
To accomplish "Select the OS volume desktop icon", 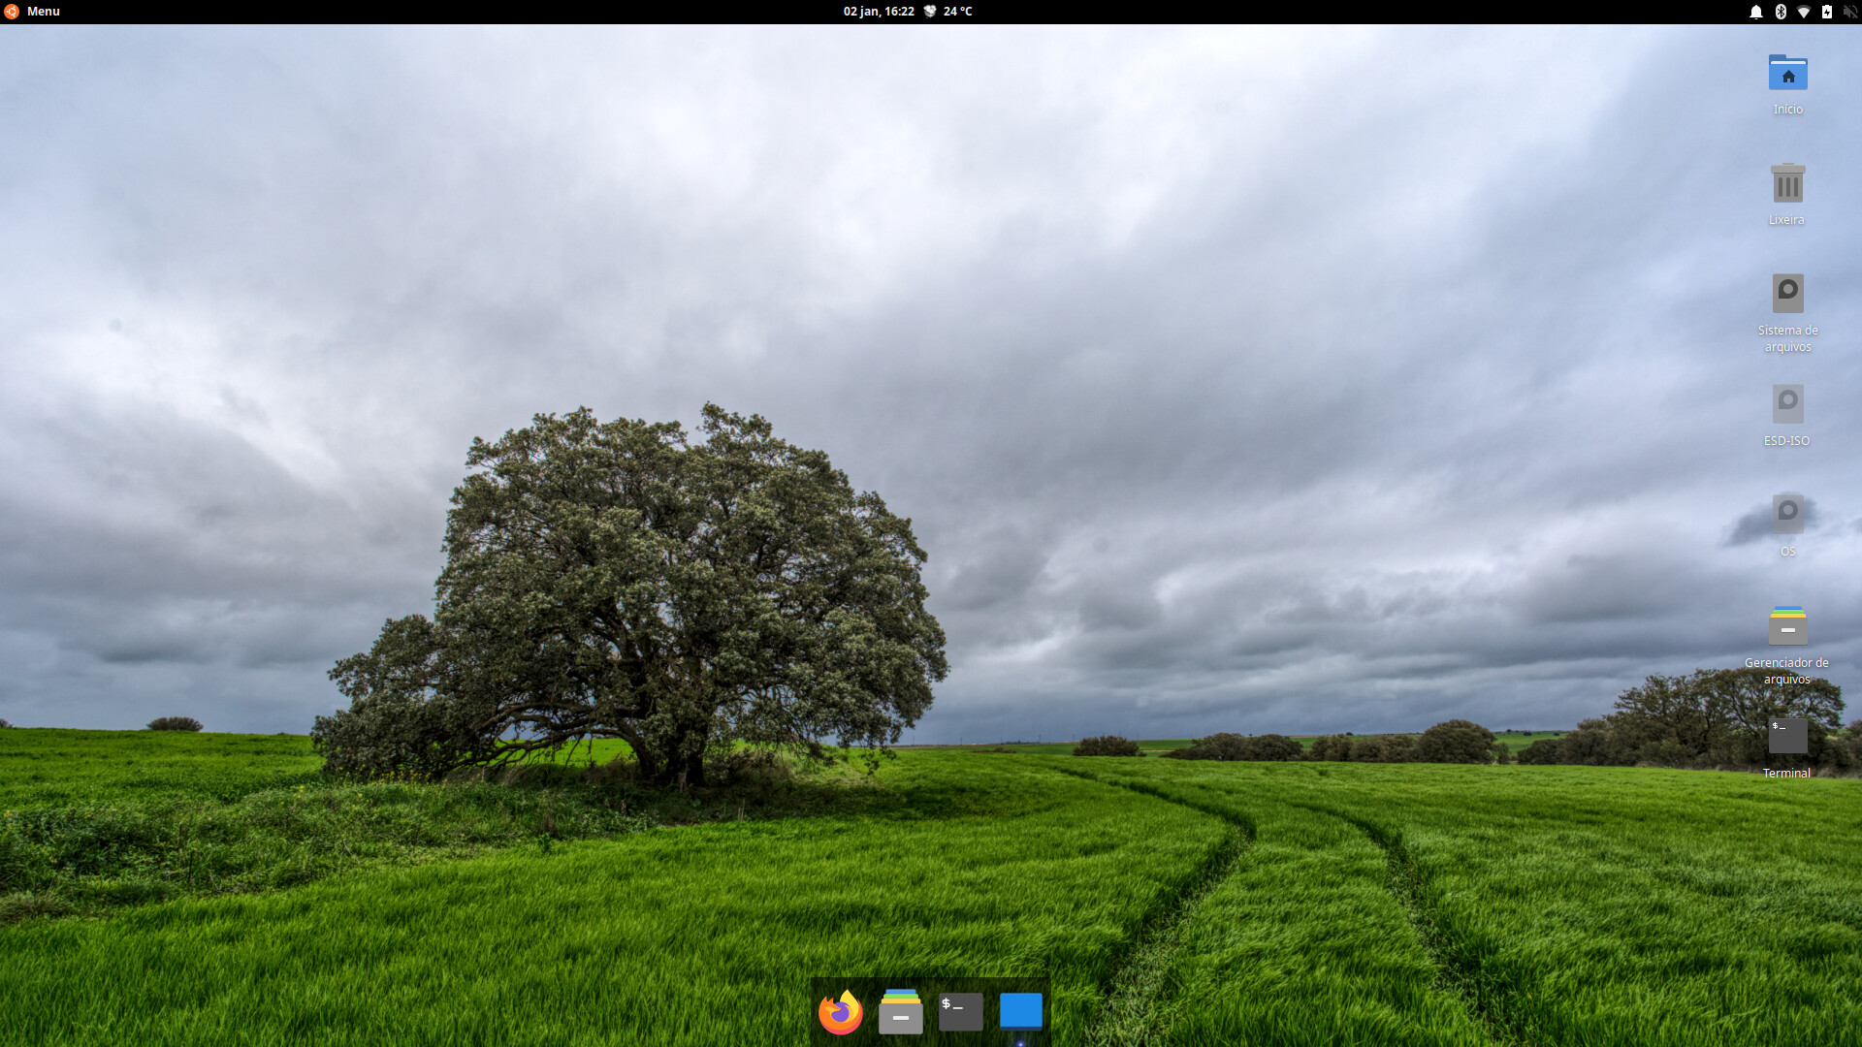I will [x=1787, y=514].
